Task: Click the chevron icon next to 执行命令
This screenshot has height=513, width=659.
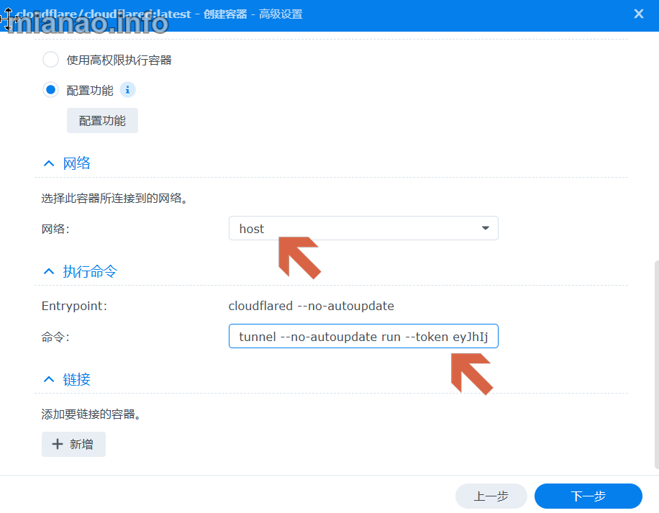Action: (x=49, y=271)
